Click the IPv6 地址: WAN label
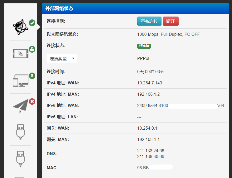This screenshot has height=178, width=232. pos(63,105)
